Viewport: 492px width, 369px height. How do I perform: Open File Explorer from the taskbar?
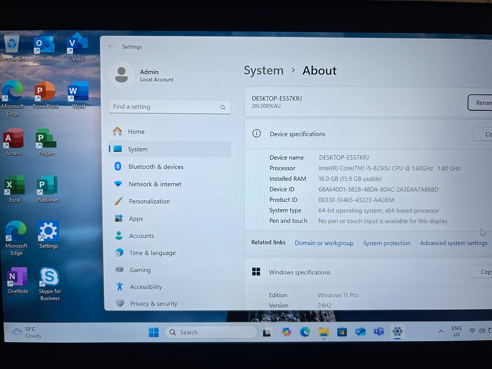click(x=323, y=332)
